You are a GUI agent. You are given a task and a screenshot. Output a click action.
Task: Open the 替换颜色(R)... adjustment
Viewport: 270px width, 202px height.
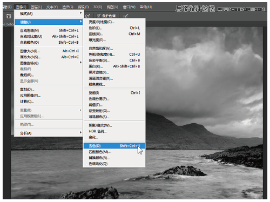pos(114,158)
